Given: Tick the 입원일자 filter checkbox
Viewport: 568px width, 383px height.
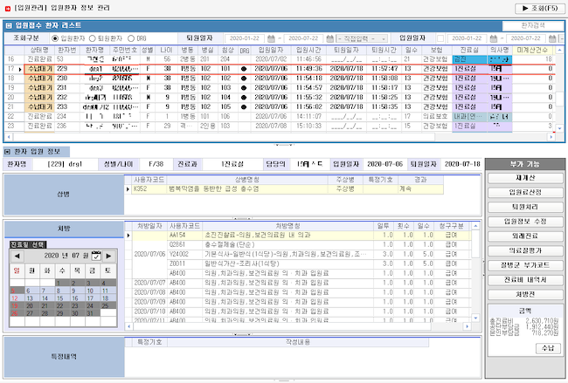Looking at the screenshot, I should pos(440,38).
